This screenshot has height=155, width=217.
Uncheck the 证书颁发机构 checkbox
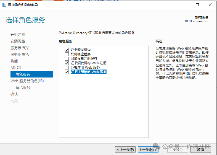[67, 50]
